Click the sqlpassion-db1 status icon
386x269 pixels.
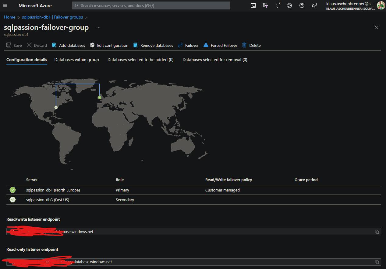(x=12, y=190)
